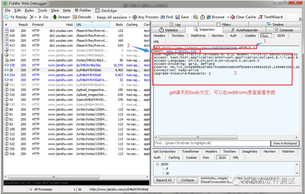This screenshot has width=305, height=194.
Task: Sort sessions by the Result column header
Action: pyautogui.click(x=23, y=25)
